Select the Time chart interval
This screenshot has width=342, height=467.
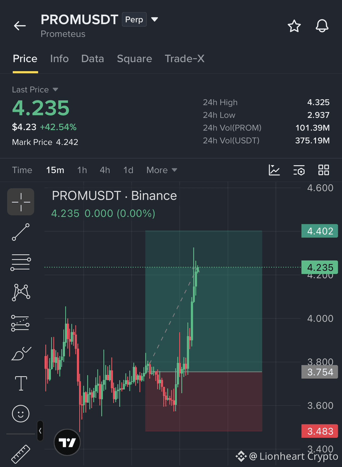[22, 170]
